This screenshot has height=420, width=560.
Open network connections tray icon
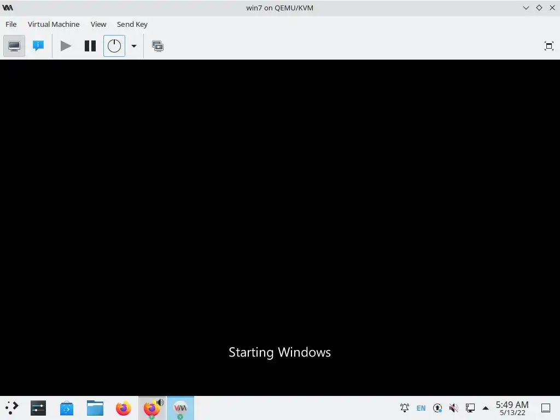(470, 408)
